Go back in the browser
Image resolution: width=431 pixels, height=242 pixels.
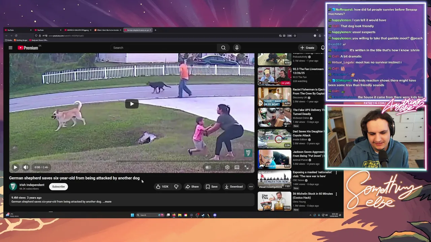click(6, 36)
